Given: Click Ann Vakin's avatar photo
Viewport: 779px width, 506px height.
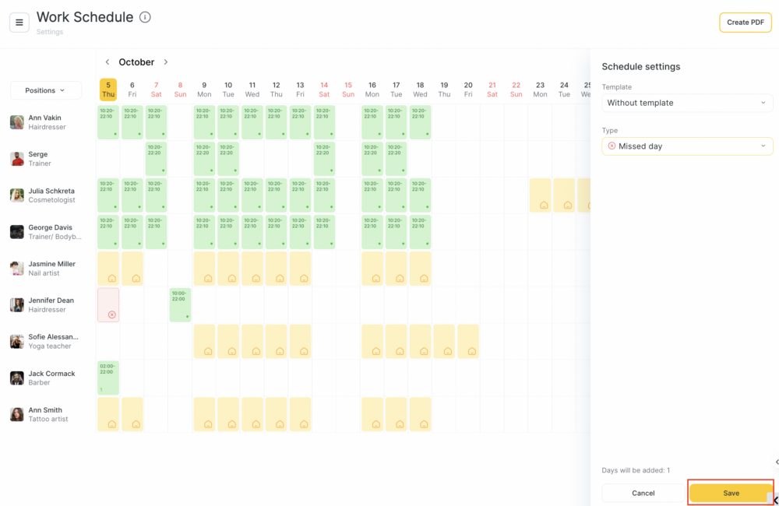Looking at the screenshot, I should pos(17,122).
